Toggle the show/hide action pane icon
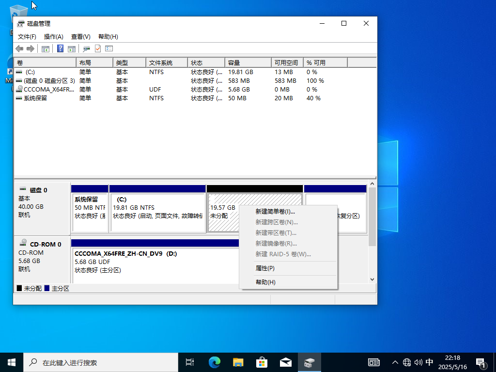The height and width of the screenshot is (372, 496). point(72,49)
